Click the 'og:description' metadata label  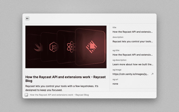click(x=119, y=60)
